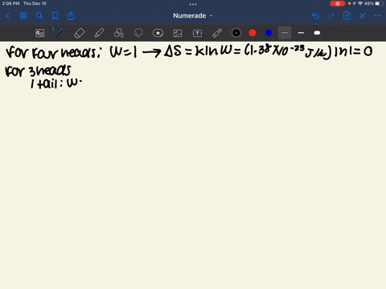Select the Highlighter tool
Viewport: 386px width, 289px height.
[99, 33]
